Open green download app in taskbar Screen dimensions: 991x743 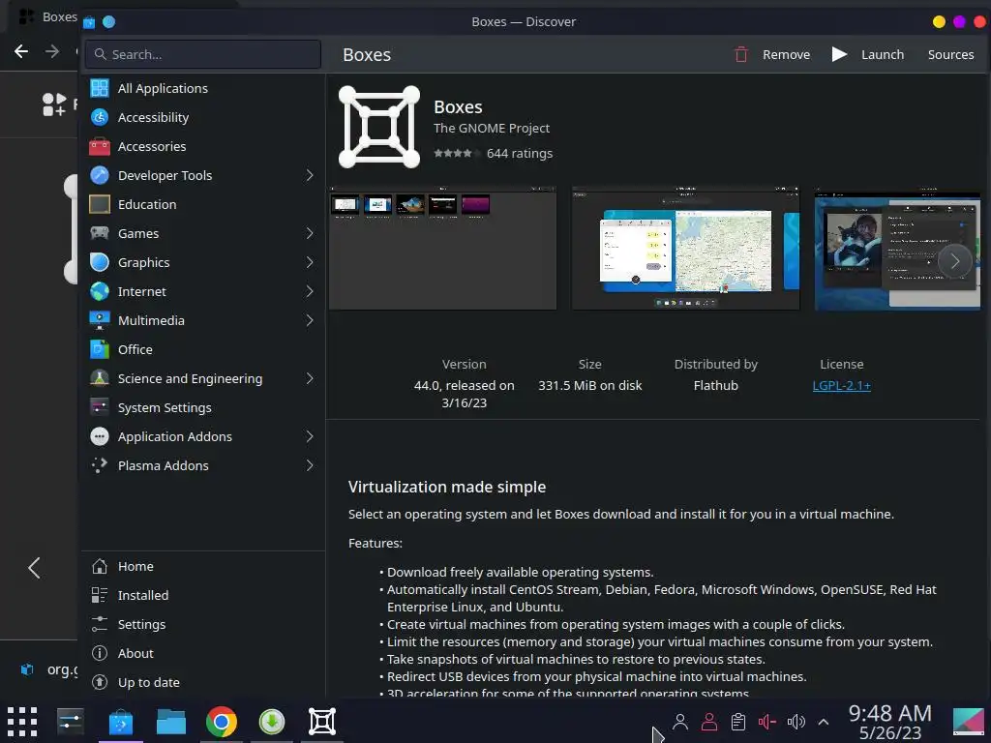[272, 722]
